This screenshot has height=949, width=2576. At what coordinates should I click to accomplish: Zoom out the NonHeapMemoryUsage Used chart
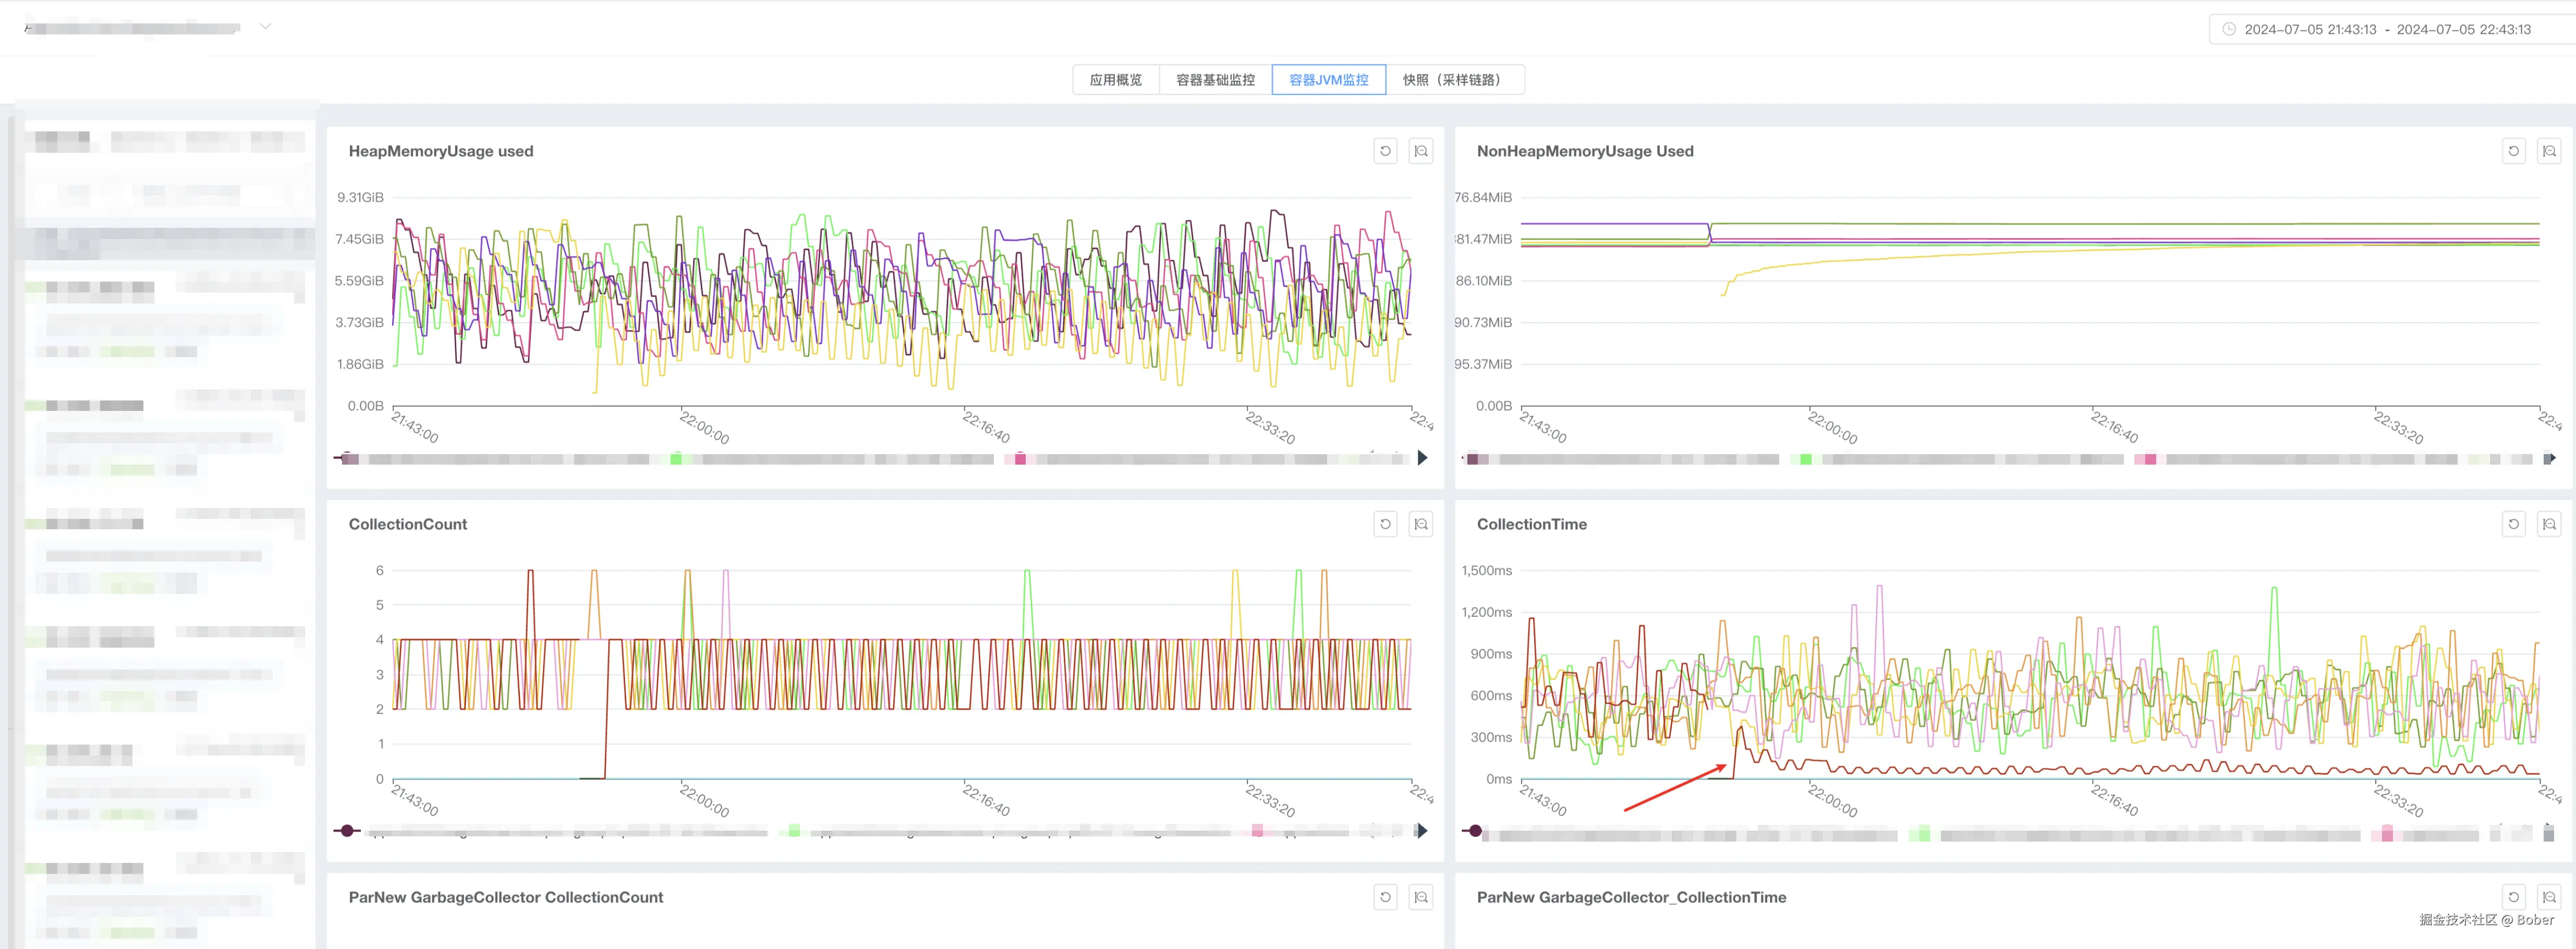point(2549,151)
